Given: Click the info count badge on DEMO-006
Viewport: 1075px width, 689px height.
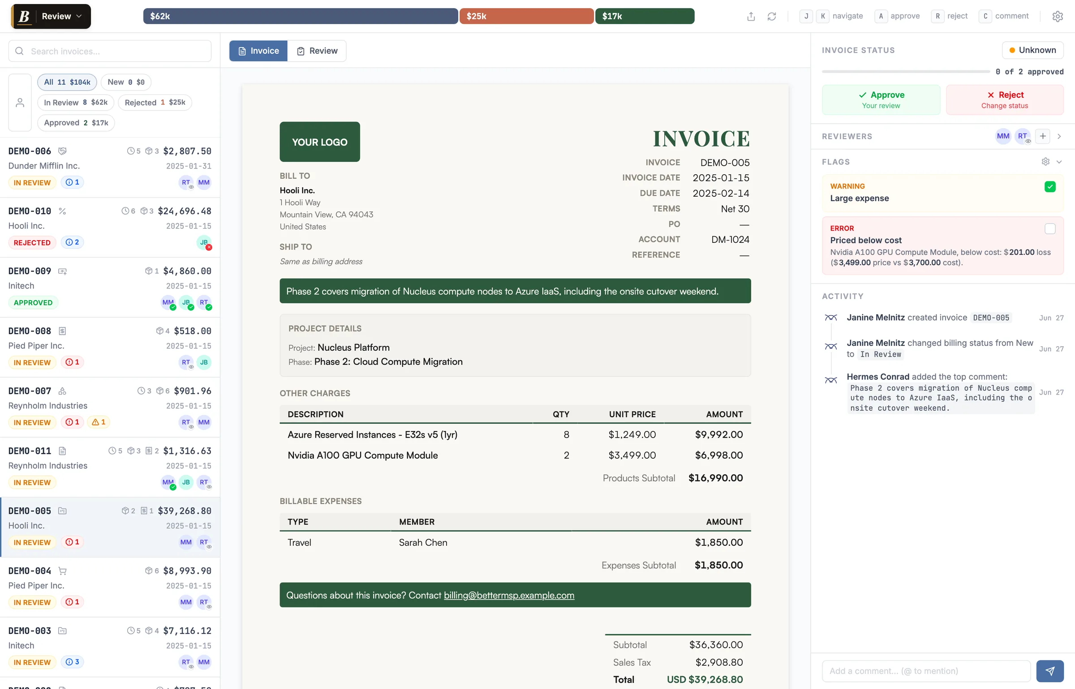Looking at the screenshot, I should click(x=72, y=182).
